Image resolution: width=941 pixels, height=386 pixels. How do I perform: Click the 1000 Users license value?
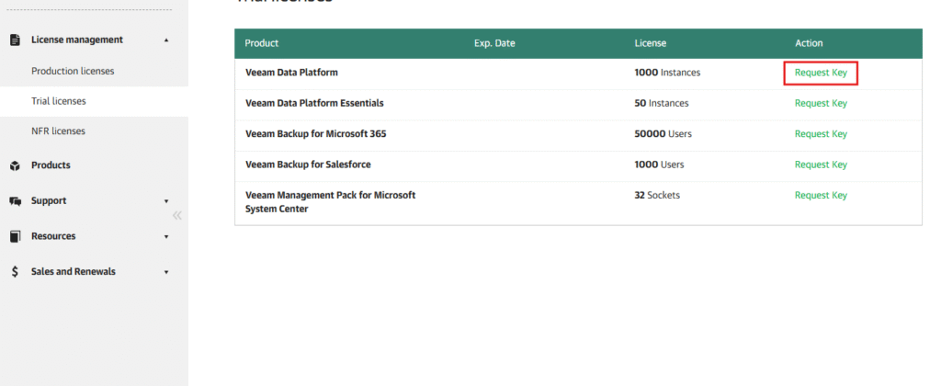point(659,165)
